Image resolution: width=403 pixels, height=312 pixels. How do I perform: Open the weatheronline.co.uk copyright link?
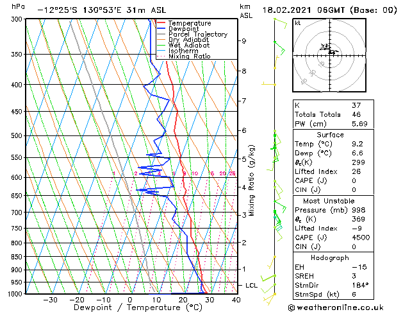(336, 308)
